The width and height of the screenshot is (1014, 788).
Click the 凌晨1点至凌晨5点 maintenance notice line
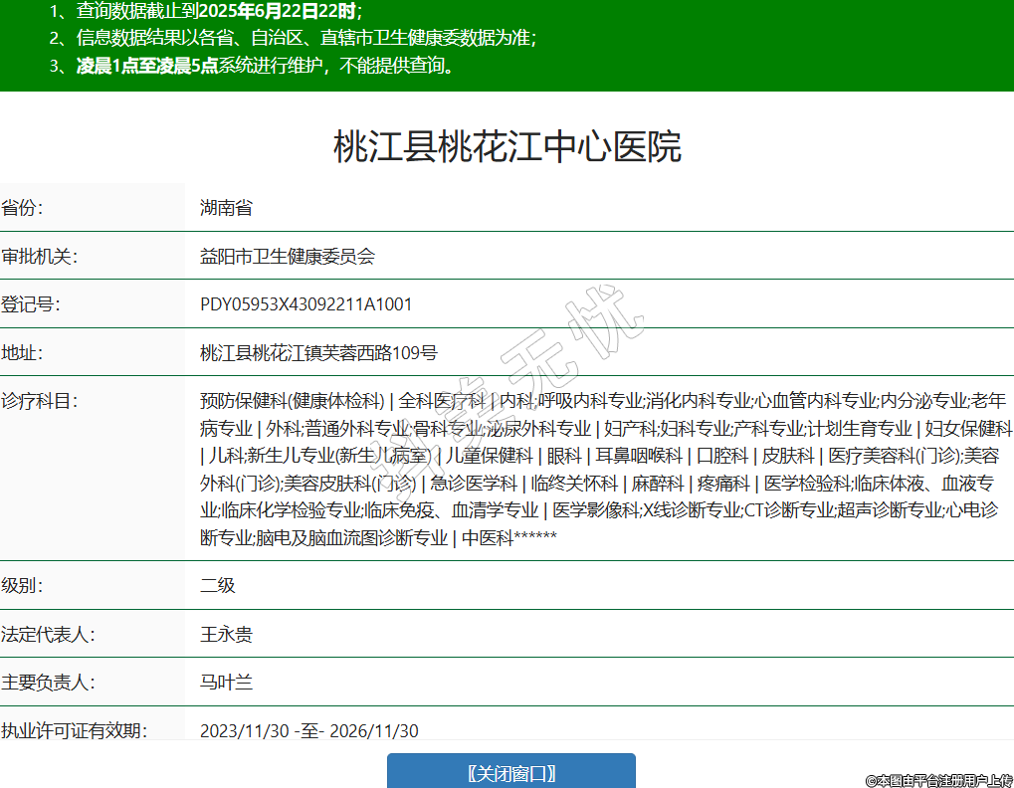(147, 67)
